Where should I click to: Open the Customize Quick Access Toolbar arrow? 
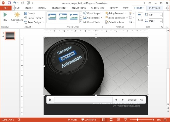[33, 3]
